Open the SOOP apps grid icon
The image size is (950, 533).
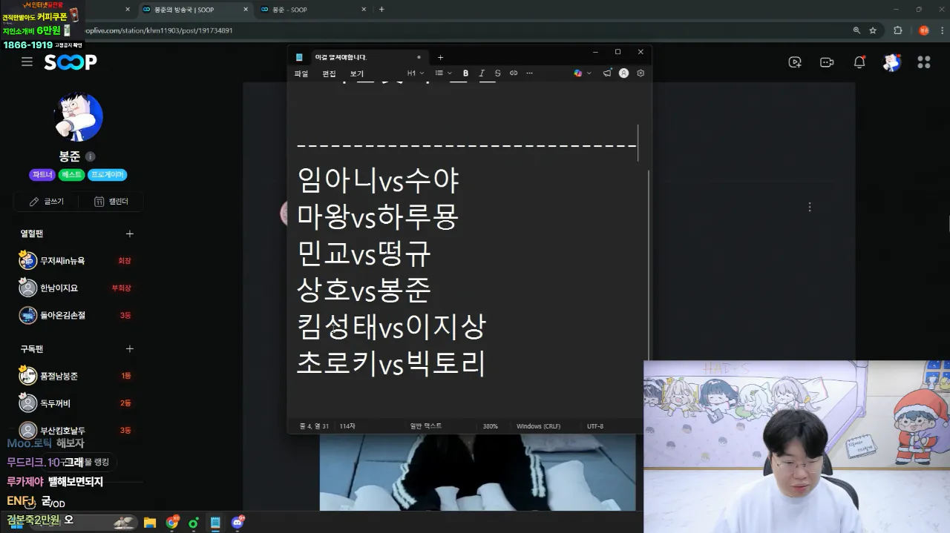click(923, 62)
